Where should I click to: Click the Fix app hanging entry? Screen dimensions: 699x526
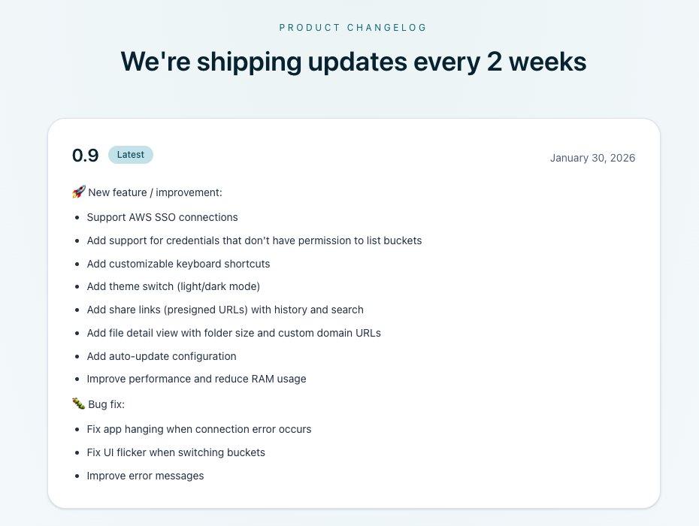tap(199, 429)
